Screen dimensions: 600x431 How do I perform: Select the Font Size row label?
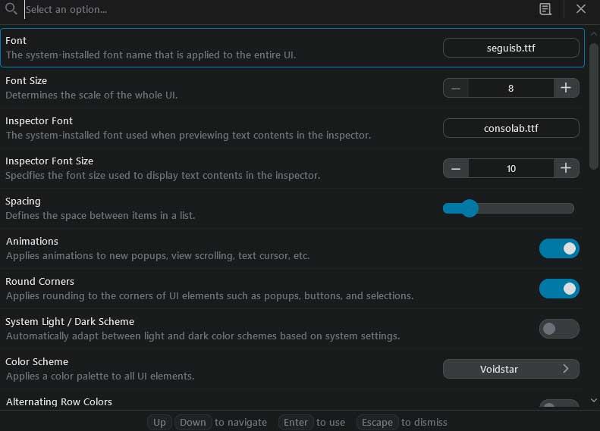(26, 80)
